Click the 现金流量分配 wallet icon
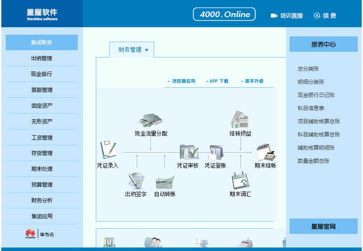This screenshot has height=251, width=363. 150,120
